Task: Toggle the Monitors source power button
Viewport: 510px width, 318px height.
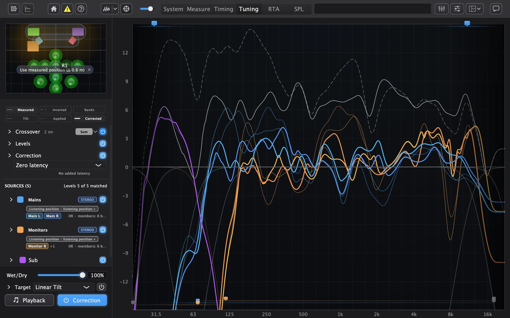Action: (x=103, y=230)
